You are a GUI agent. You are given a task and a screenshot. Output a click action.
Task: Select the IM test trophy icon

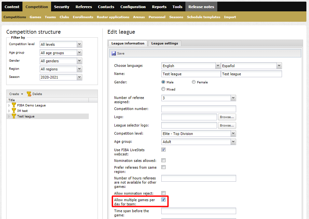click(14, 111)
